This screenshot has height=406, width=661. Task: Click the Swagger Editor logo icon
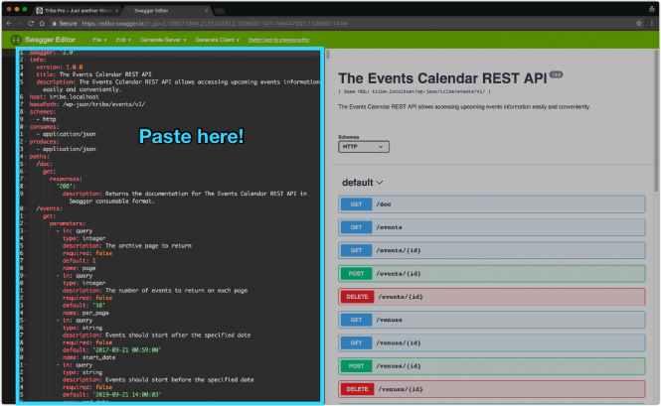[16, 40]
